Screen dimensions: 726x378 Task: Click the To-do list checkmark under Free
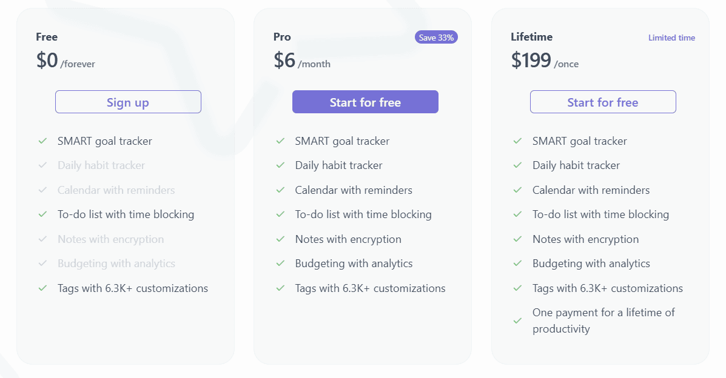click(42, 214)
